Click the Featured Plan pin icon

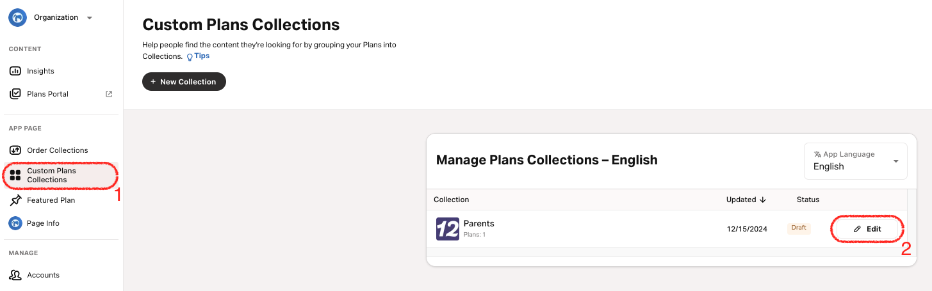coord(15,200)
